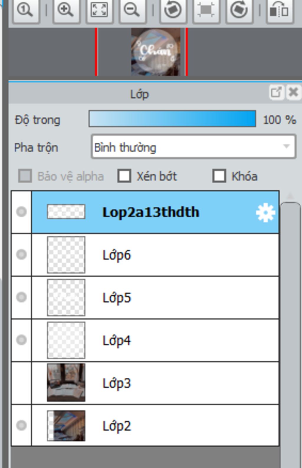Hide the Lớp6 layer
The width and height of the screenshot is (302, 468).
pos(21,255)
